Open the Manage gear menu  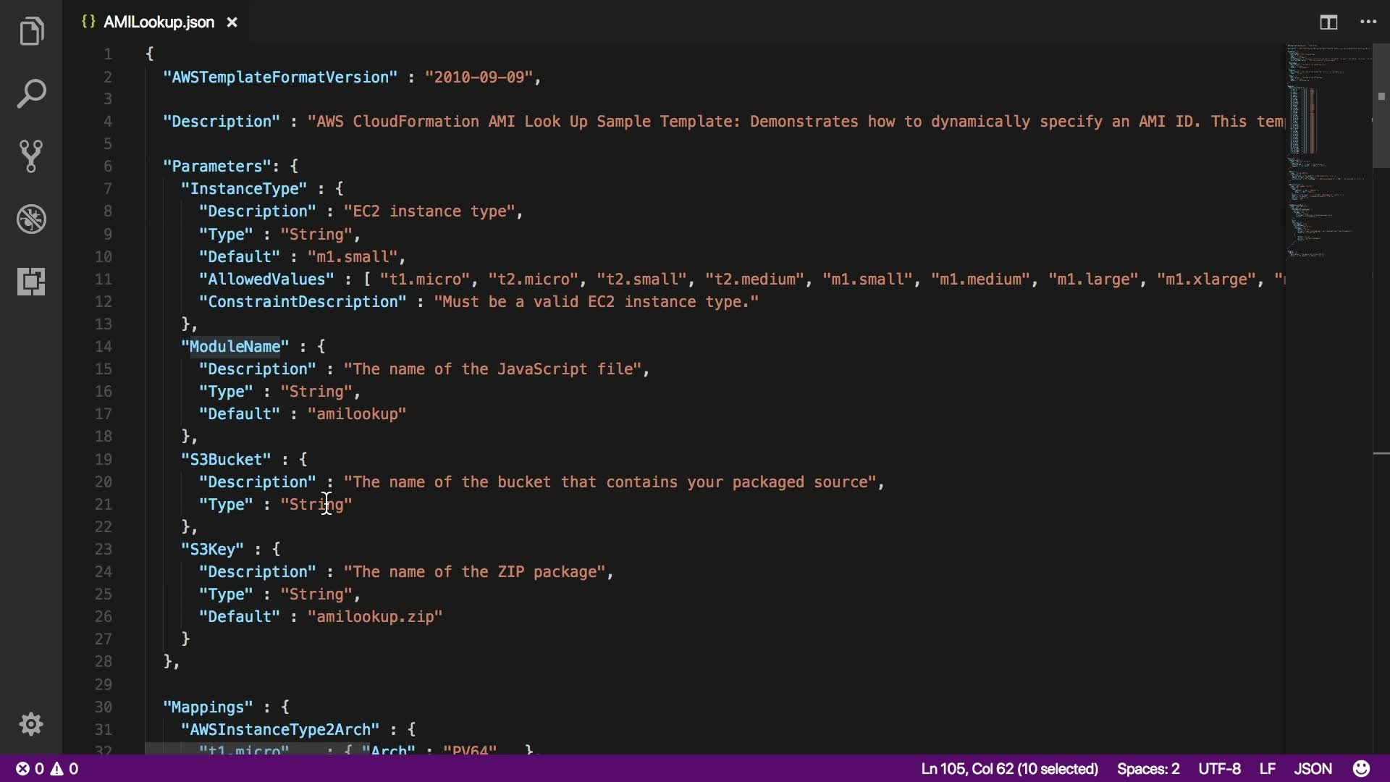(x=31, y=724)
